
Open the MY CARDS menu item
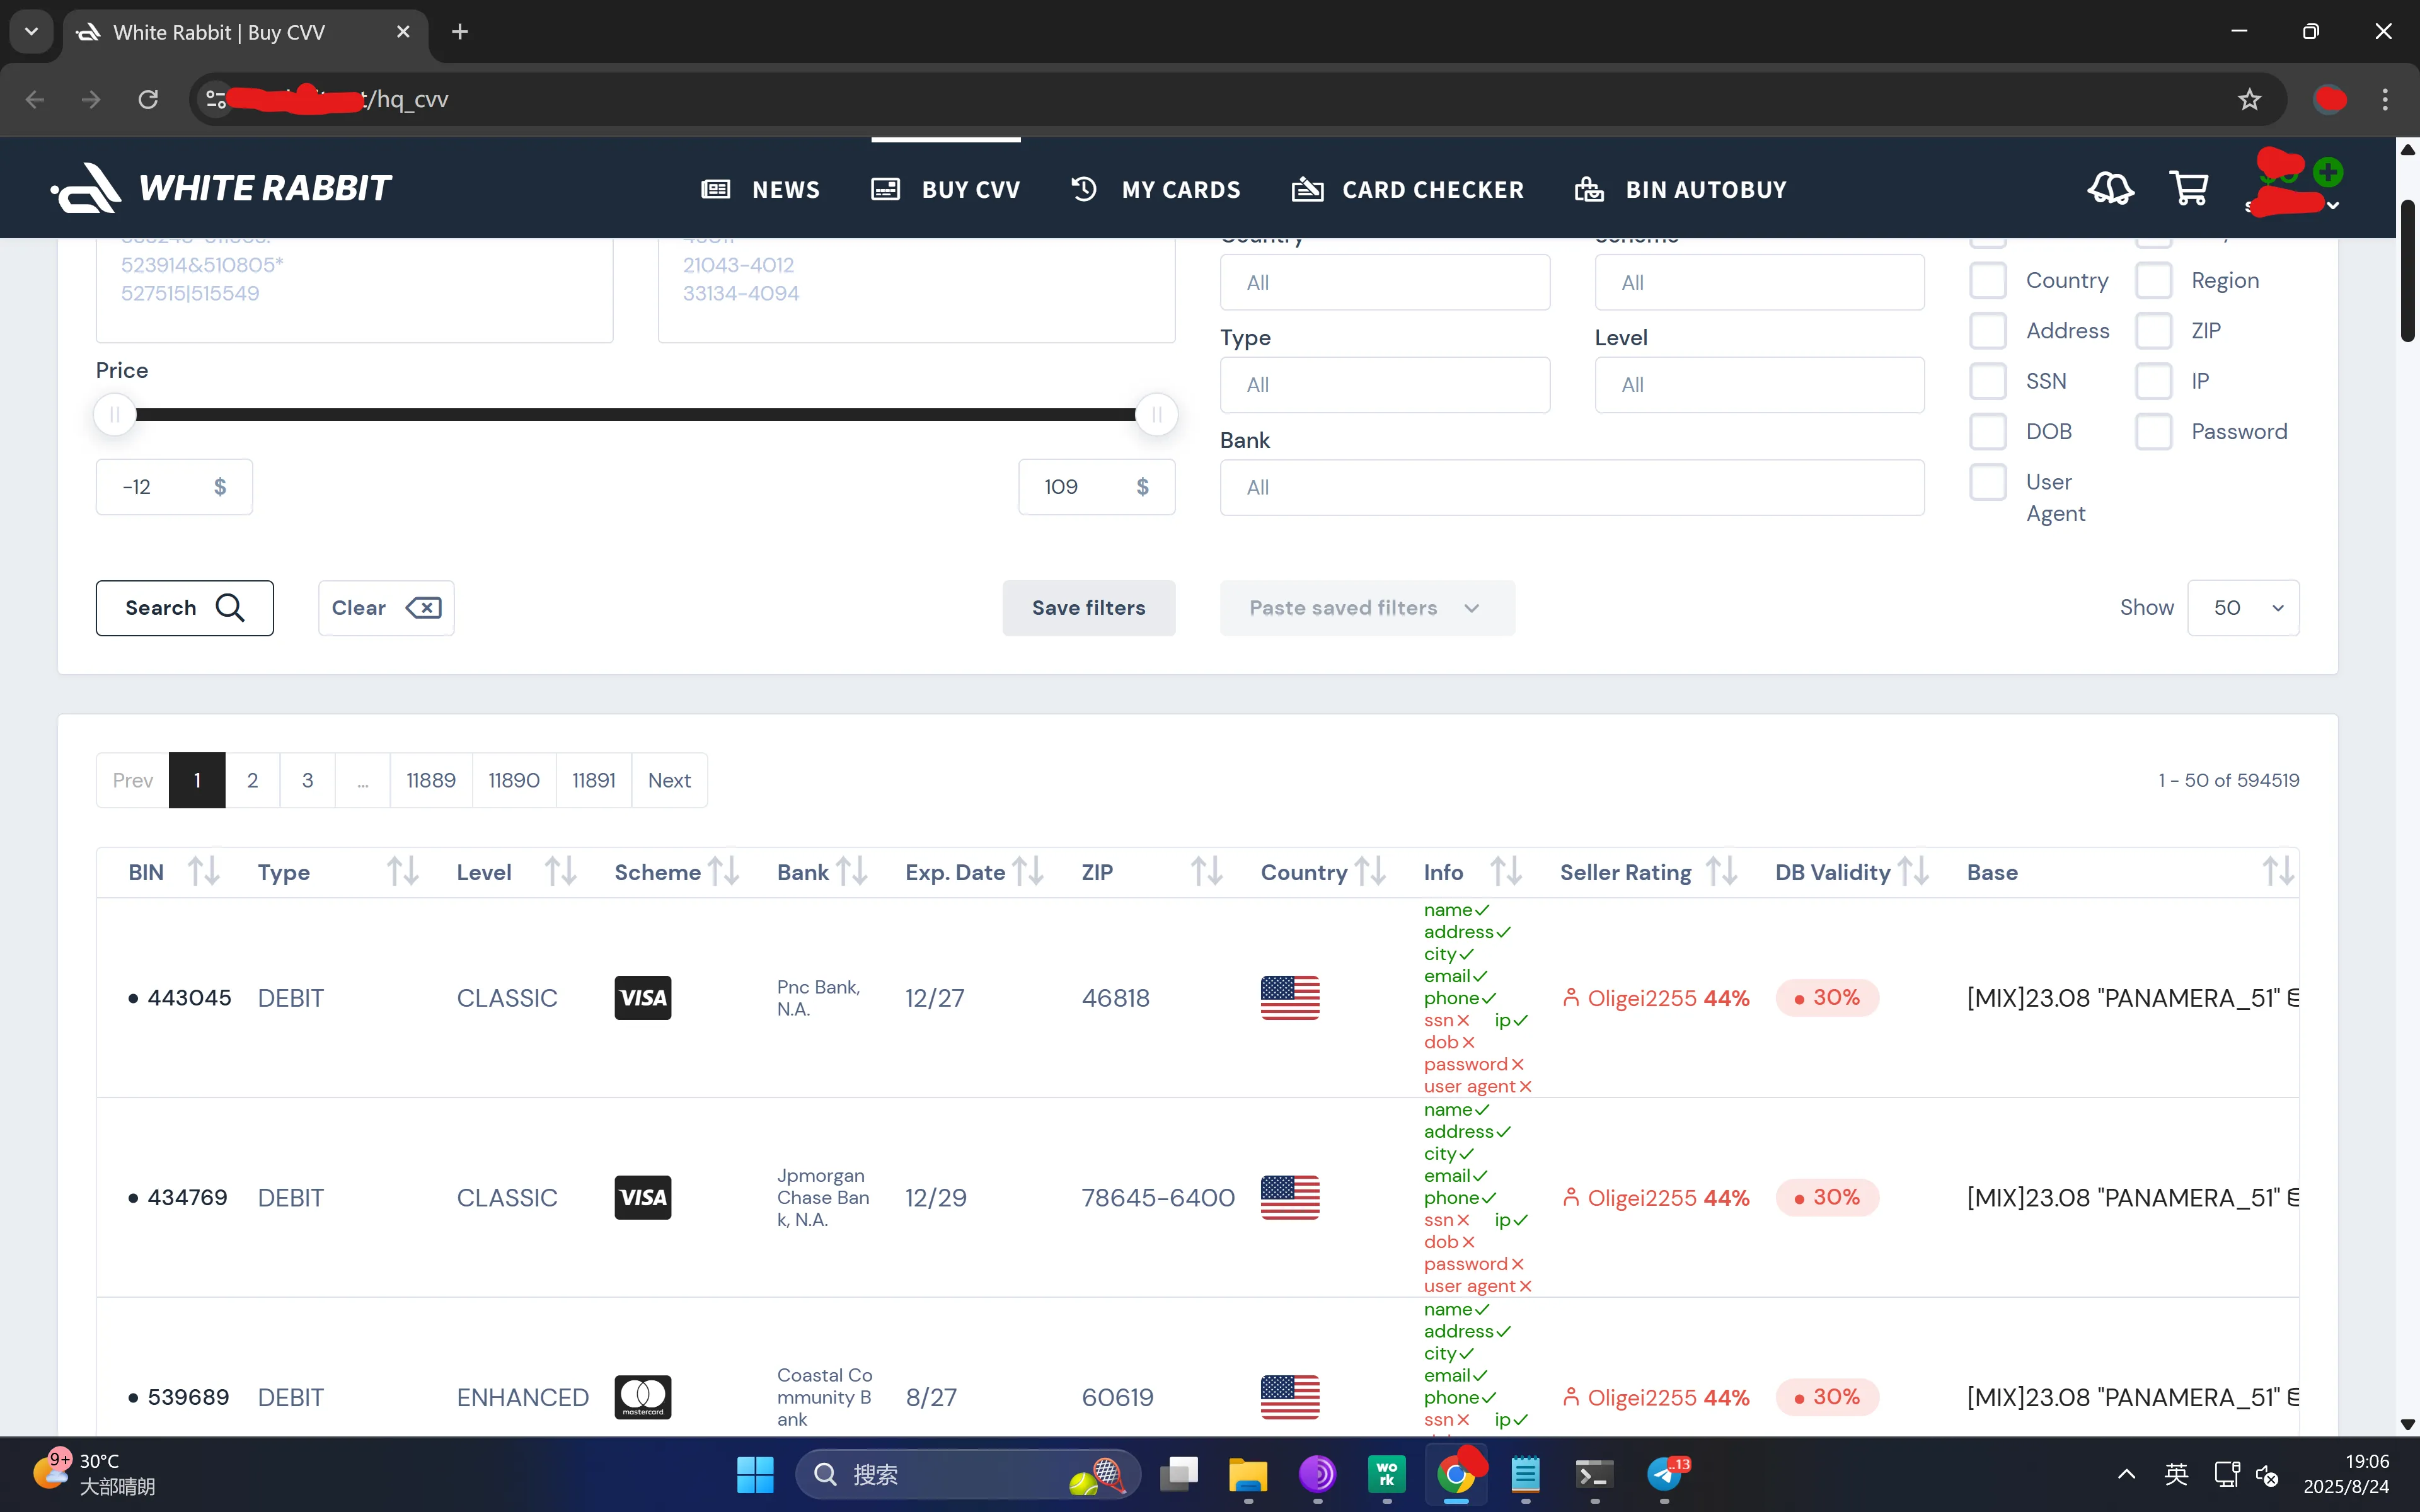pos(1155,189)
